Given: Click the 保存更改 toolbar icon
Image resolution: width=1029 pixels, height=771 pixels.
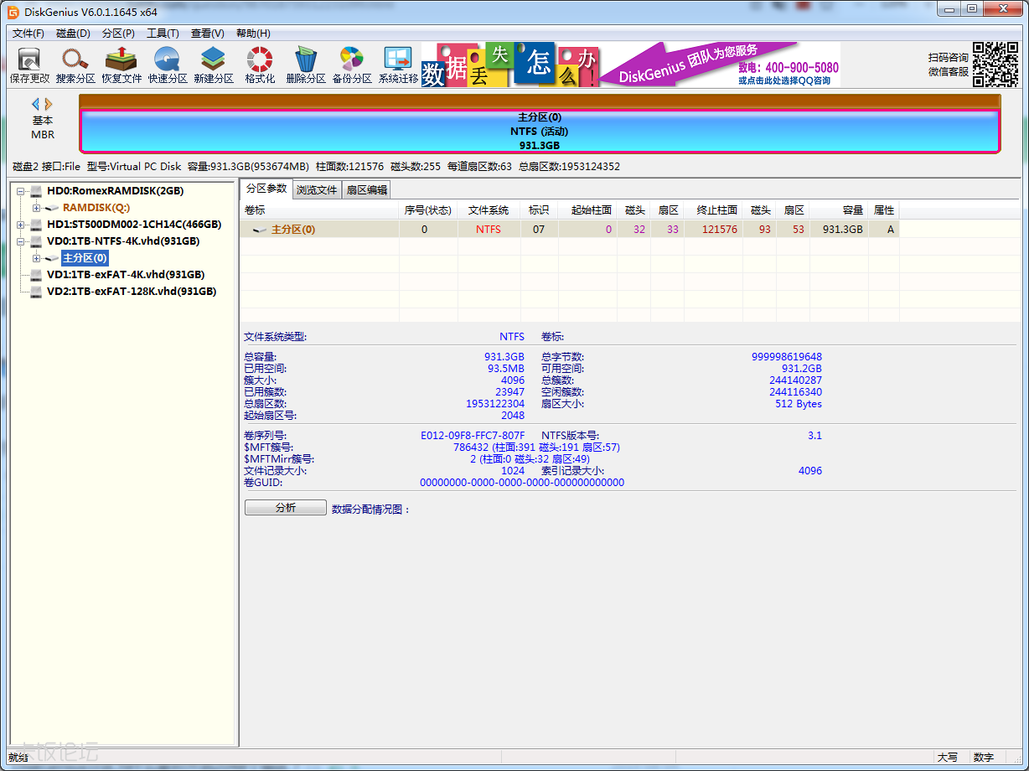Looking at the screenshot, I should pos(28,65).
